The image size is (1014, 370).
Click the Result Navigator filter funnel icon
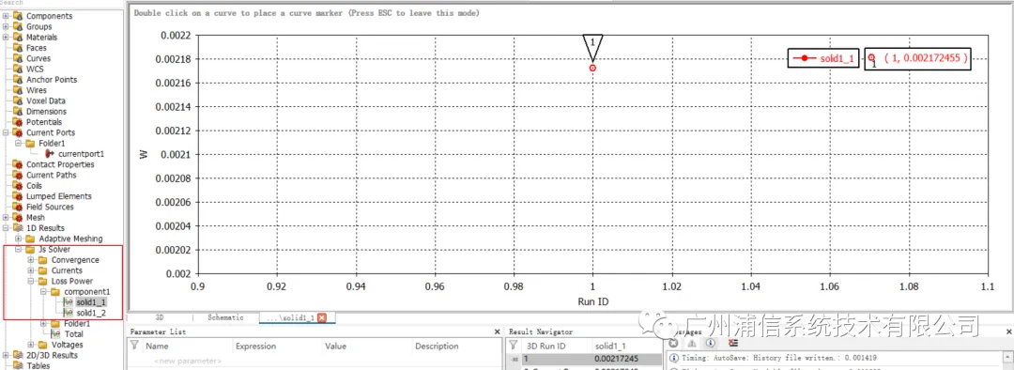pyautogui.click(x=514, y=347)
